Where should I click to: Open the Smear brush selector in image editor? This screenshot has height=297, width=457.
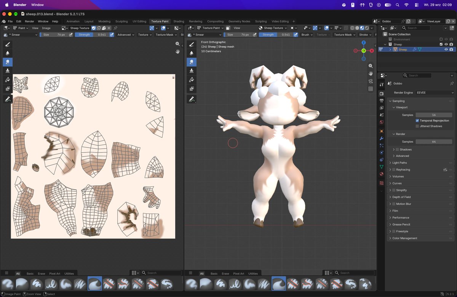pyautogui.click(x=21, y=35)
